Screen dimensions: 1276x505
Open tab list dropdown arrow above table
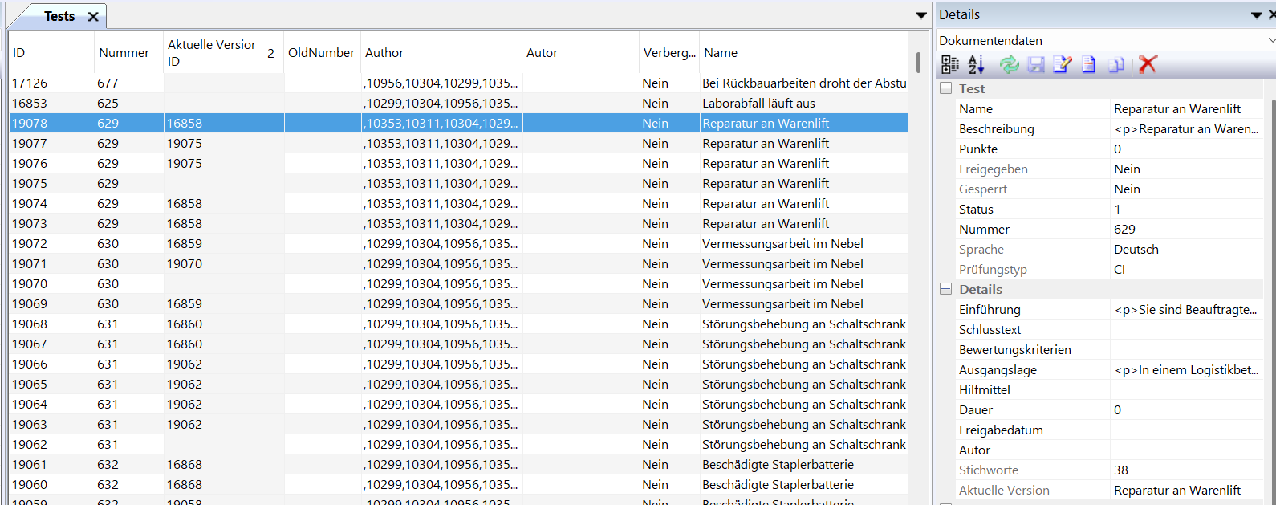(x=921, y=15)
